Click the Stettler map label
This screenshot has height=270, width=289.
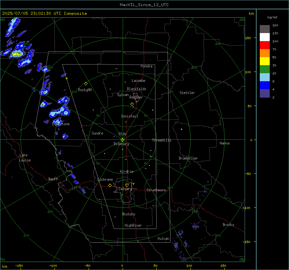(187, 93)
